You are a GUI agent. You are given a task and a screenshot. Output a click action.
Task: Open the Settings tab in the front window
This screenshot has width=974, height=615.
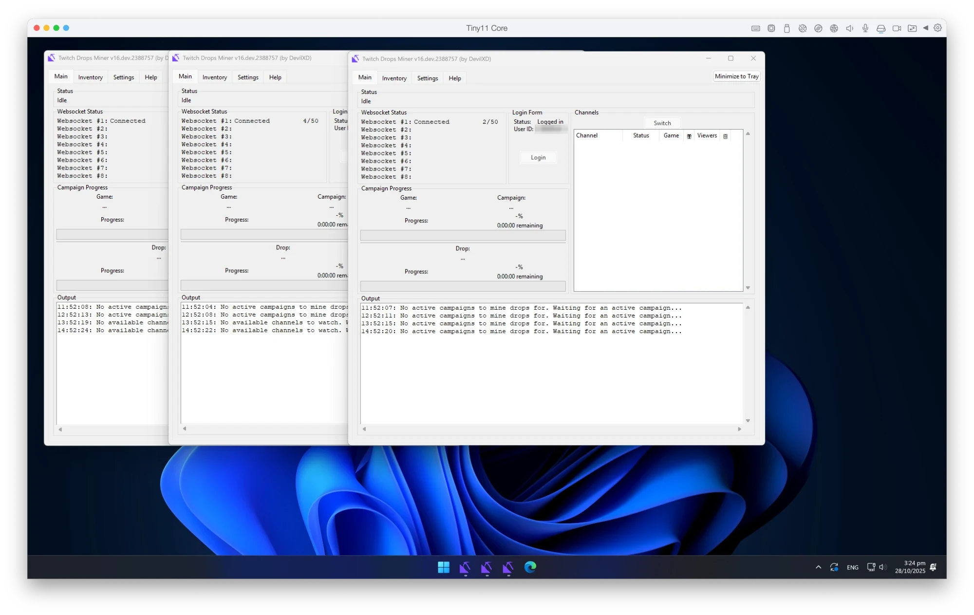tap(428, 78)
